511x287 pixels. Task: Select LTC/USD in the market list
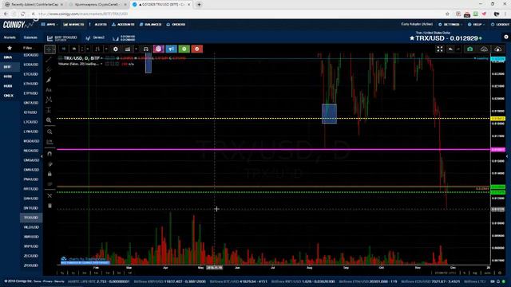[x=31, y=122]
